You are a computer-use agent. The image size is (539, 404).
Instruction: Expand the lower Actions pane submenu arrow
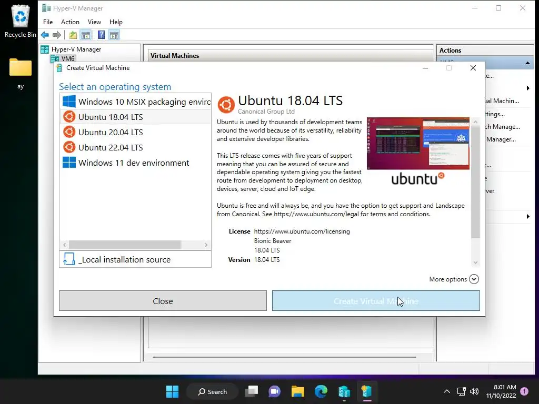[x=527, y=216]
